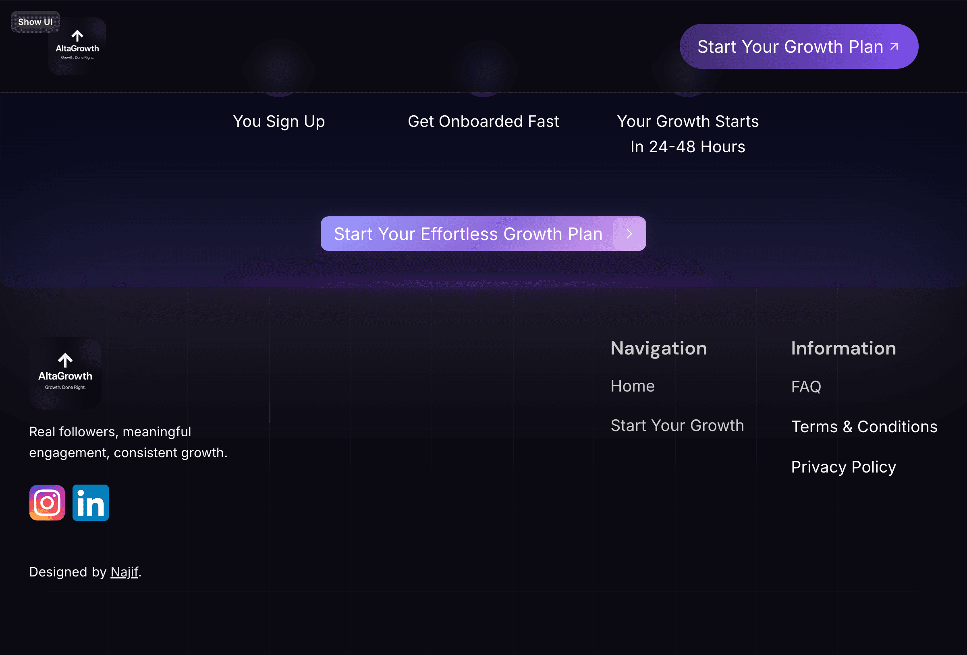967x655 pixels.
Task: Click the Instagram icon in footer
Action: (47, 502)
